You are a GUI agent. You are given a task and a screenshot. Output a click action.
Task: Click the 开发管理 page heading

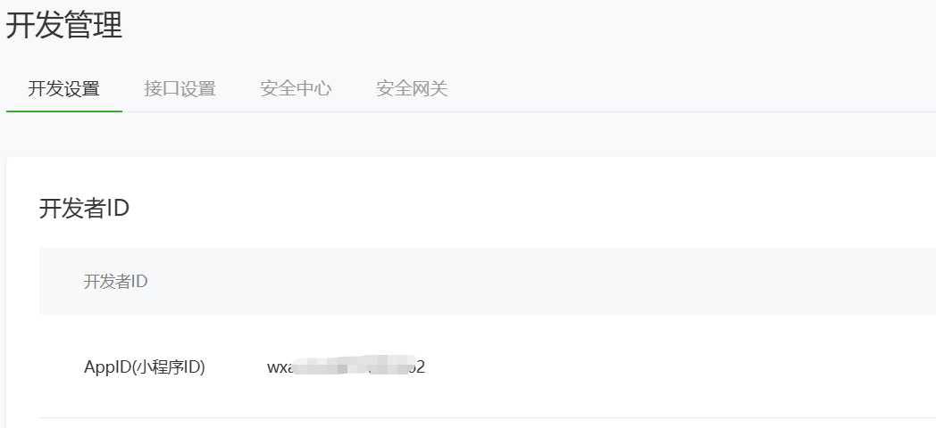pos(64,25)
